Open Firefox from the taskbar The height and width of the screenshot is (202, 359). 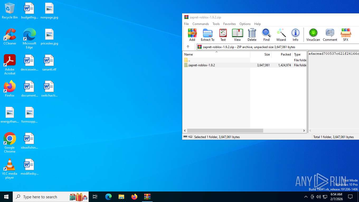(134, 197)
